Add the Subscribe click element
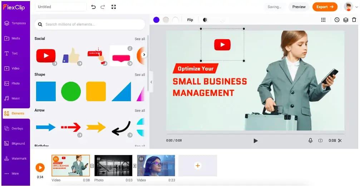This screenshot has width=360, height=186. [x=97, y=56]
